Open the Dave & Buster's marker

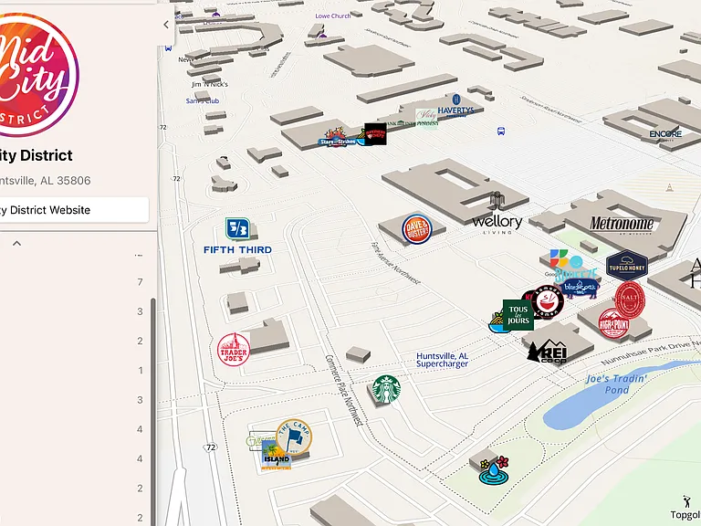pos(416,229)
